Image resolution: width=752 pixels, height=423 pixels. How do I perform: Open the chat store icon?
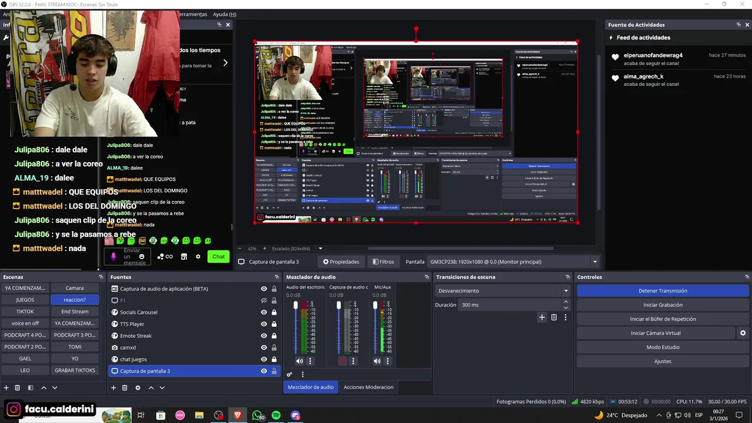click(x=184, y=257)
